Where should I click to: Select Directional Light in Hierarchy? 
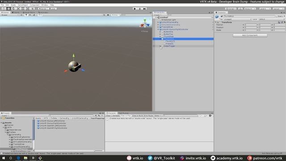pos(169,20)
